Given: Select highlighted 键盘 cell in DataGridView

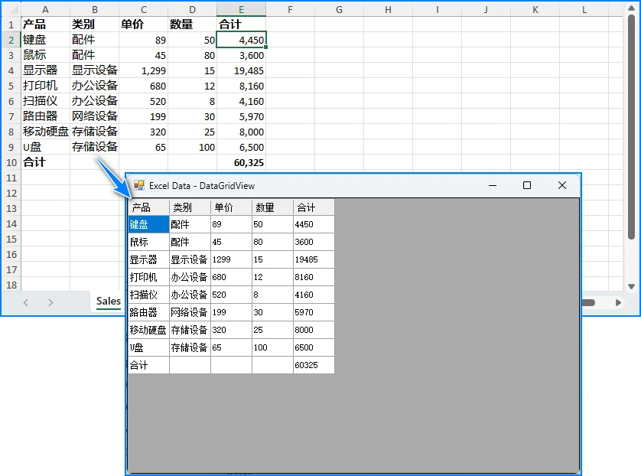Looking at the screenshot, I should point(149,224).
